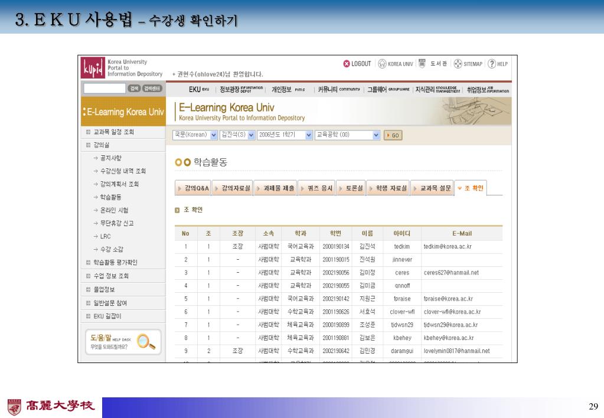Open the 정보광장 top menu
This screenshot has width=604, height=418.
(x=241, y=89)
